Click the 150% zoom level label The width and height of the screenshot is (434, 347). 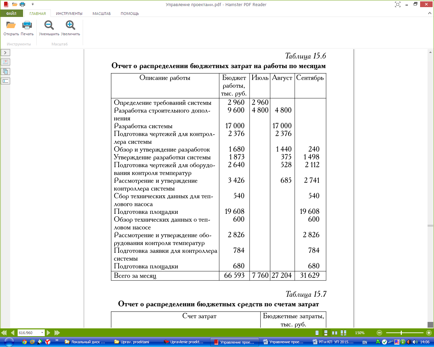360,333
